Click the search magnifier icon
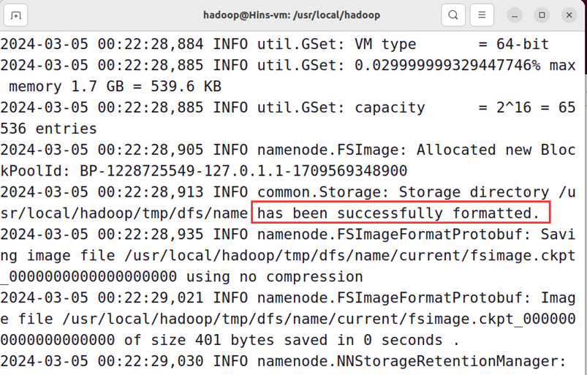587x375 pixels. point(453,15)
